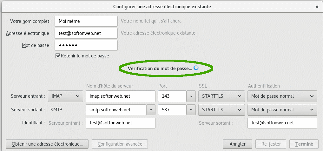Click the smtp.softonweb.net hostname field
Image resolution: width=323 pixels, height=151 pixels.
pos(116,110)
